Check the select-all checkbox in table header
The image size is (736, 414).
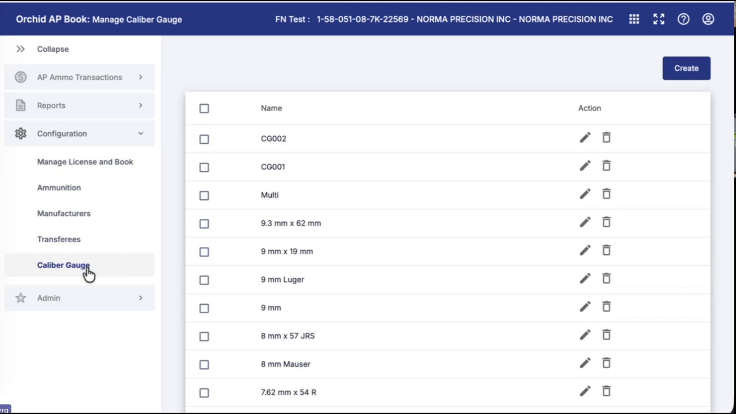tap(204, 108)
